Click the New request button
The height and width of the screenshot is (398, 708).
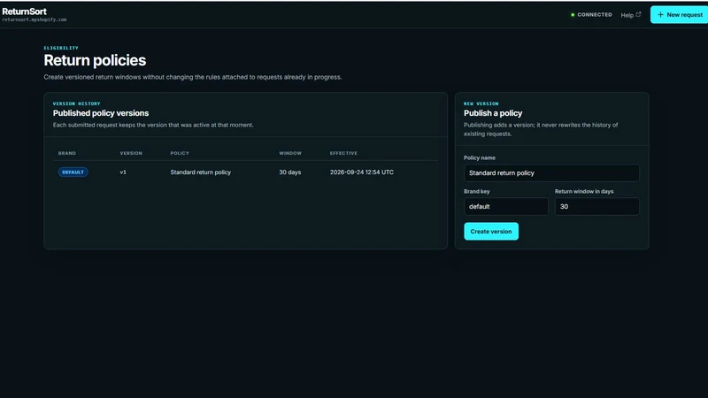[x=680, y=14]
